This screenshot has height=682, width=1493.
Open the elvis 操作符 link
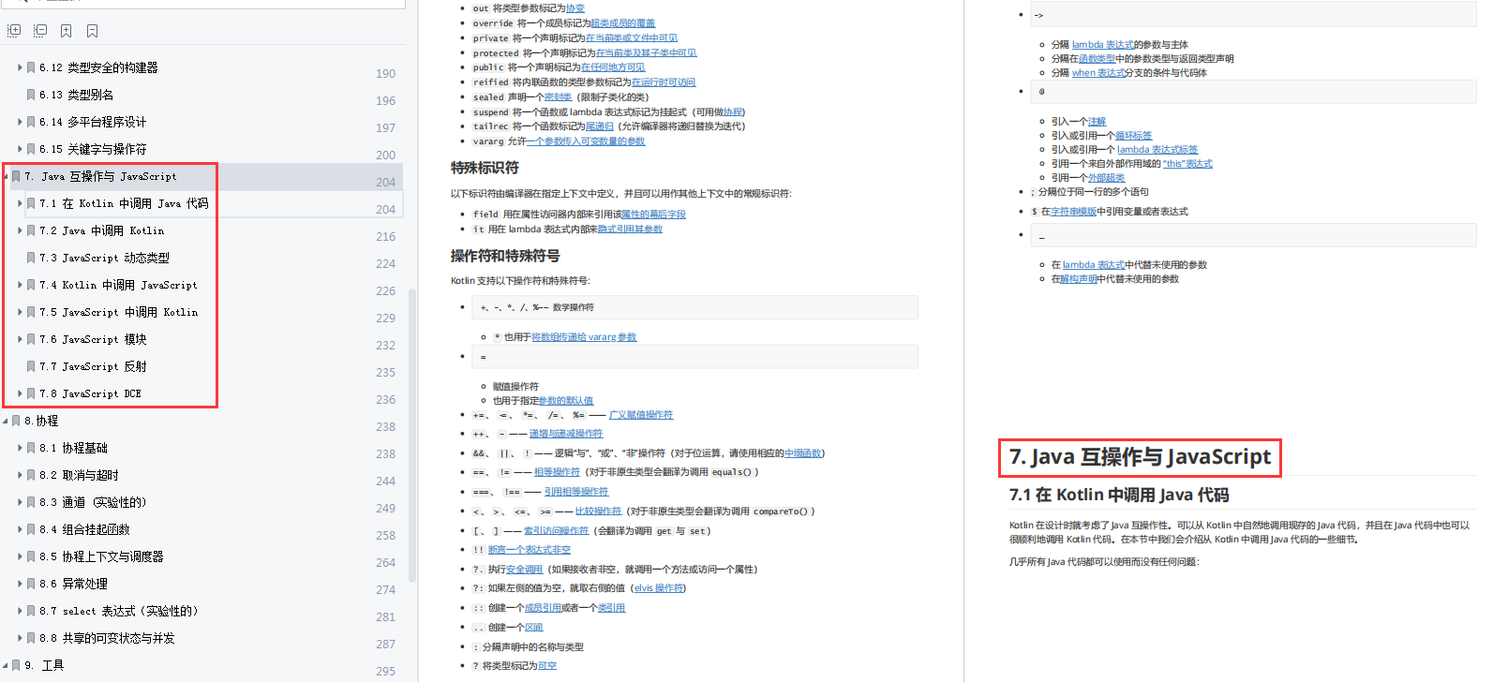pyautogui.click(x=659, y=588)
